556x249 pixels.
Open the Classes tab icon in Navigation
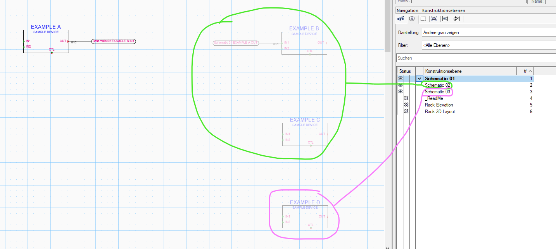click(x=401, y=19)
